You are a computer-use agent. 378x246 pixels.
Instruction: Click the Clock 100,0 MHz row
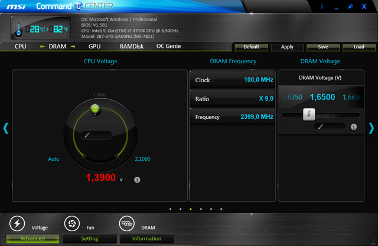(x=232, y=80)
